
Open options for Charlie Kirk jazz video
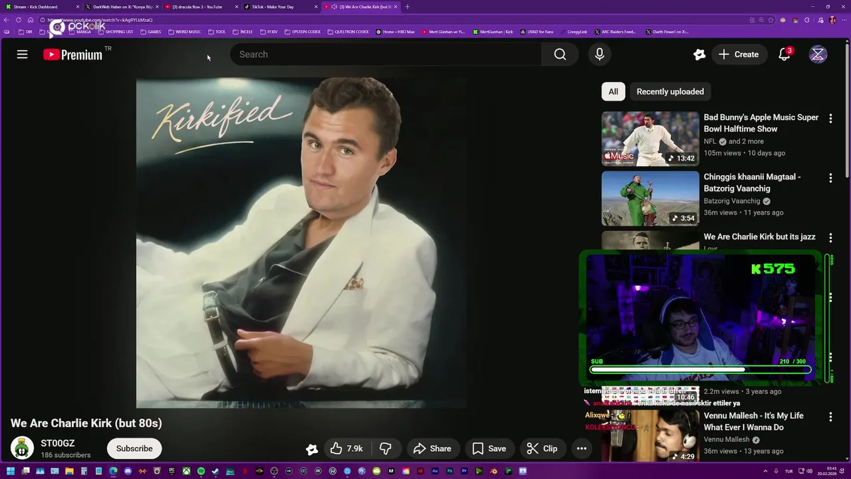[x=830, y=238]
